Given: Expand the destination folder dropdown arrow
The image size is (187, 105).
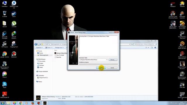Looking at the screenshot, I should click(x=107, y=60).
